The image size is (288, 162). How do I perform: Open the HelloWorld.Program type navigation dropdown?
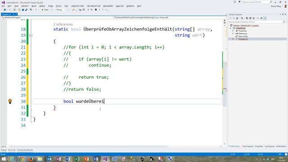[x=57, y=18]
